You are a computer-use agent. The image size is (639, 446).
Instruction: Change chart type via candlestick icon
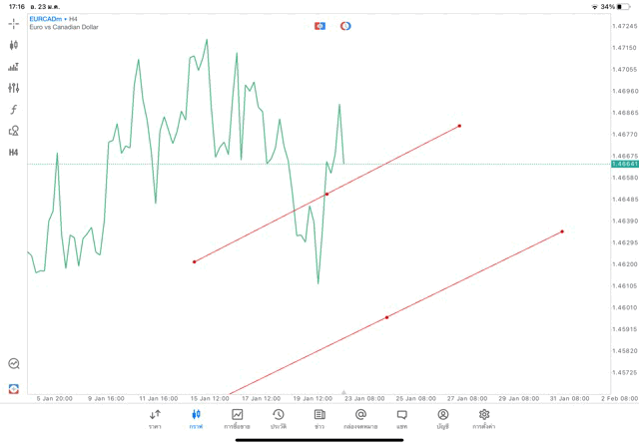coord(14,45)
